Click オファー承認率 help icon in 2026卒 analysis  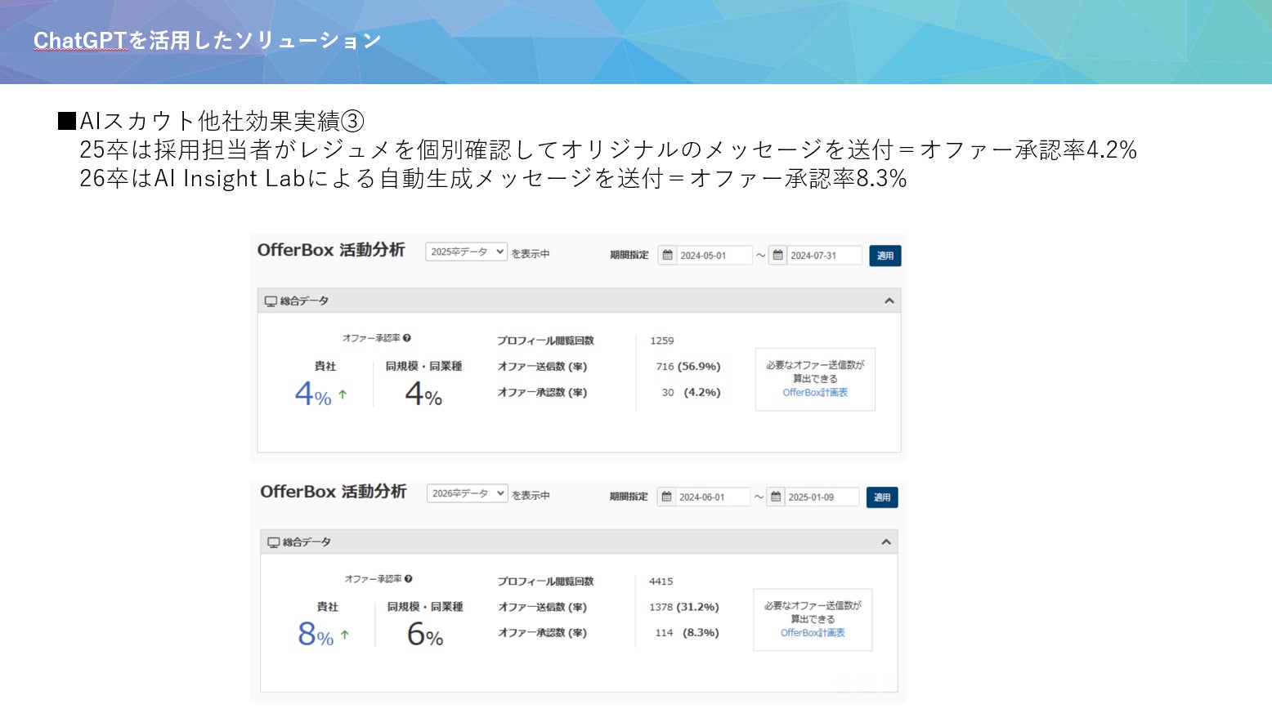pyautogui.click(x=409, y=579)
